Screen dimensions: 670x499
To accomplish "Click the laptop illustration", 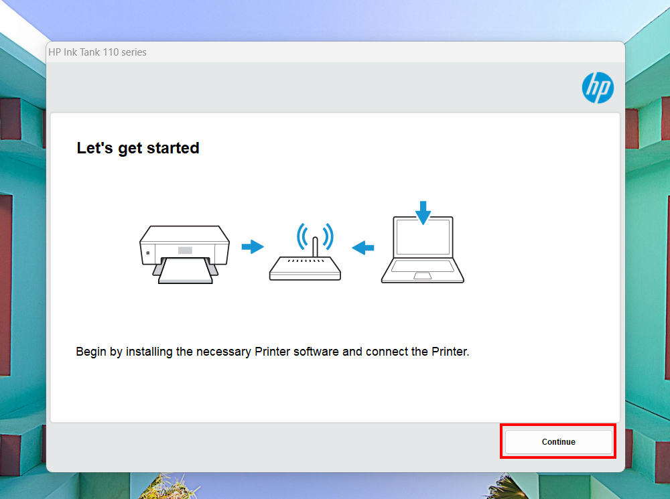I will [423, 249].
